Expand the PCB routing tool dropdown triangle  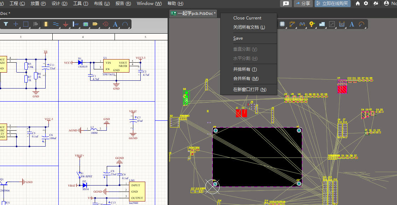296,27
